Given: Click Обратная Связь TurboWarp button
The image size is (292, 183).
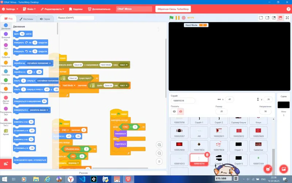Looking at the screenshot, I should tap(173, 9).
